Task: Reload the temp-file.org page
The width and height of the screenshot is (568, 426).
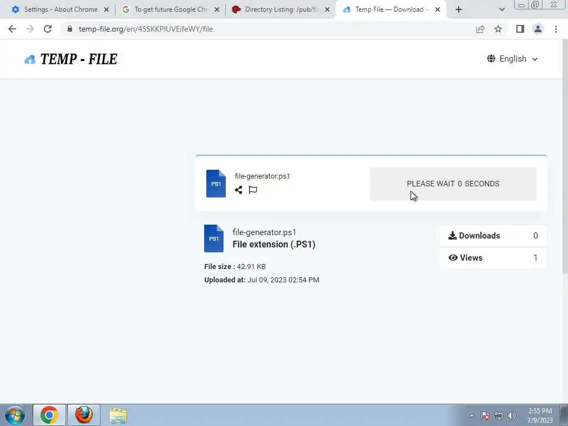Action: (48, 29)
